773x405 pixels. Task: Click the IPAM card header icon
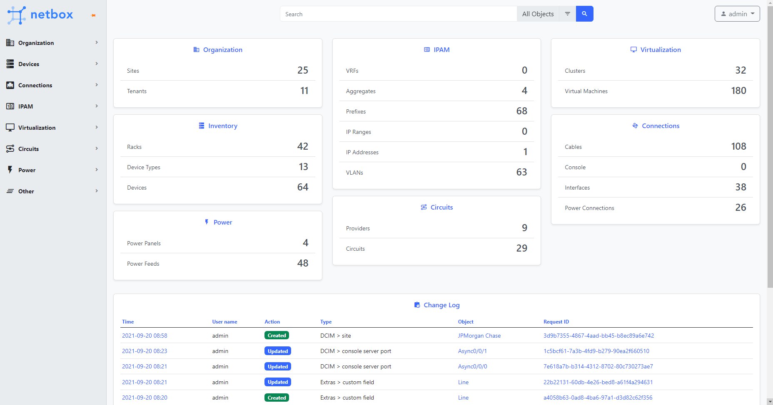pos(427,49)
